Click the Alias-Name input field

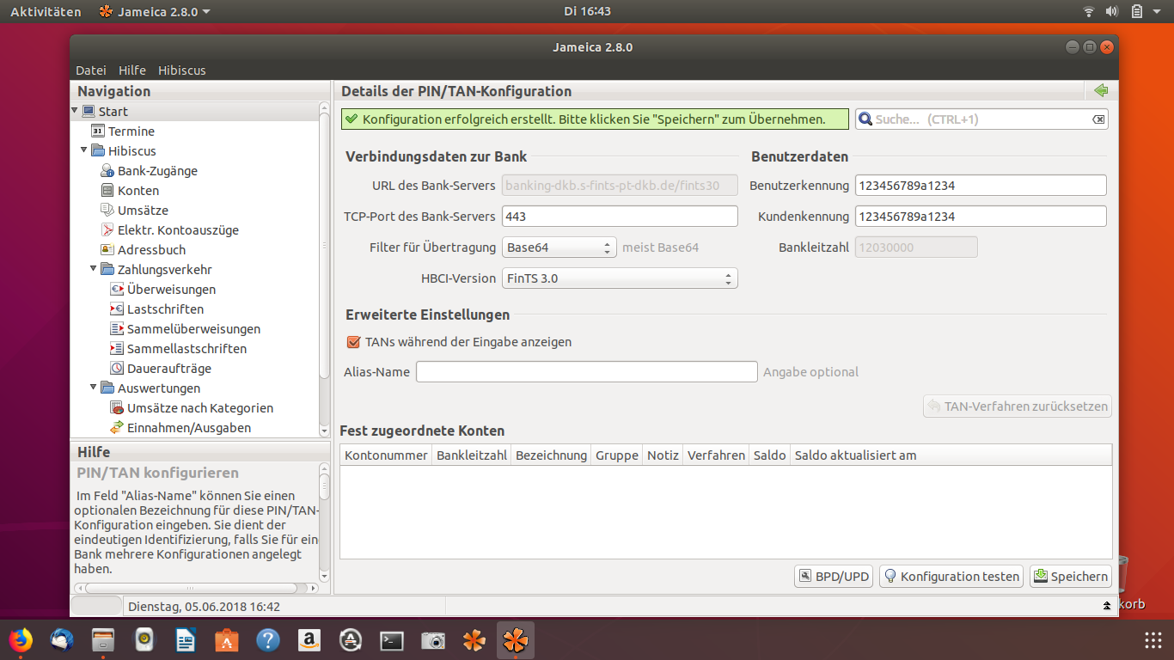587,372
